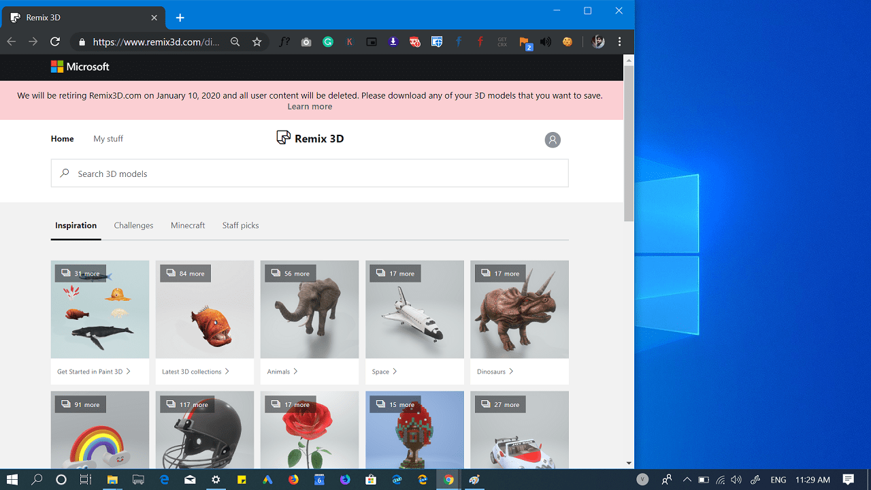Close the Remix 3D tab
Screen dimensions: 871x490
point(154,18)
